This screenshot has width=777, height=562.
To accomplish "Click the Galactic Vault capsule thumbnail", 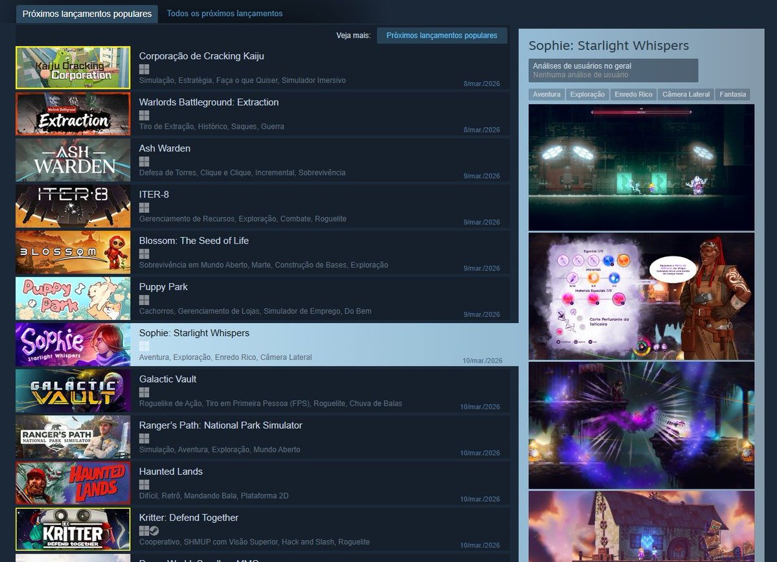I will pos(73,391).
